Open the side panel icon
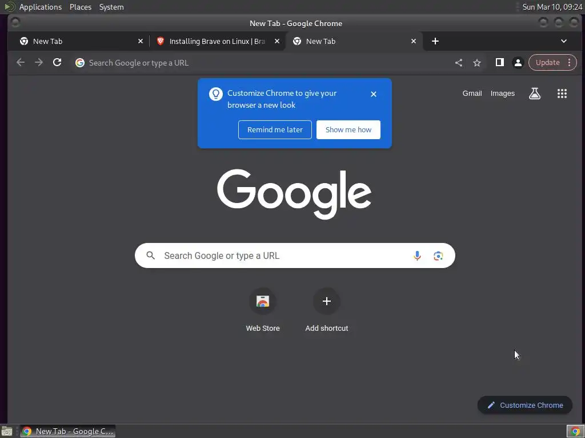 [499, 63]
